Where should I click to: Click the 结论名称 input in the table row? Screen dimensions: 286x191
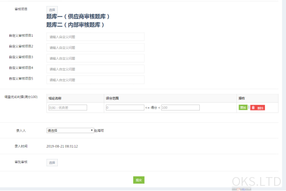(68, 108)
